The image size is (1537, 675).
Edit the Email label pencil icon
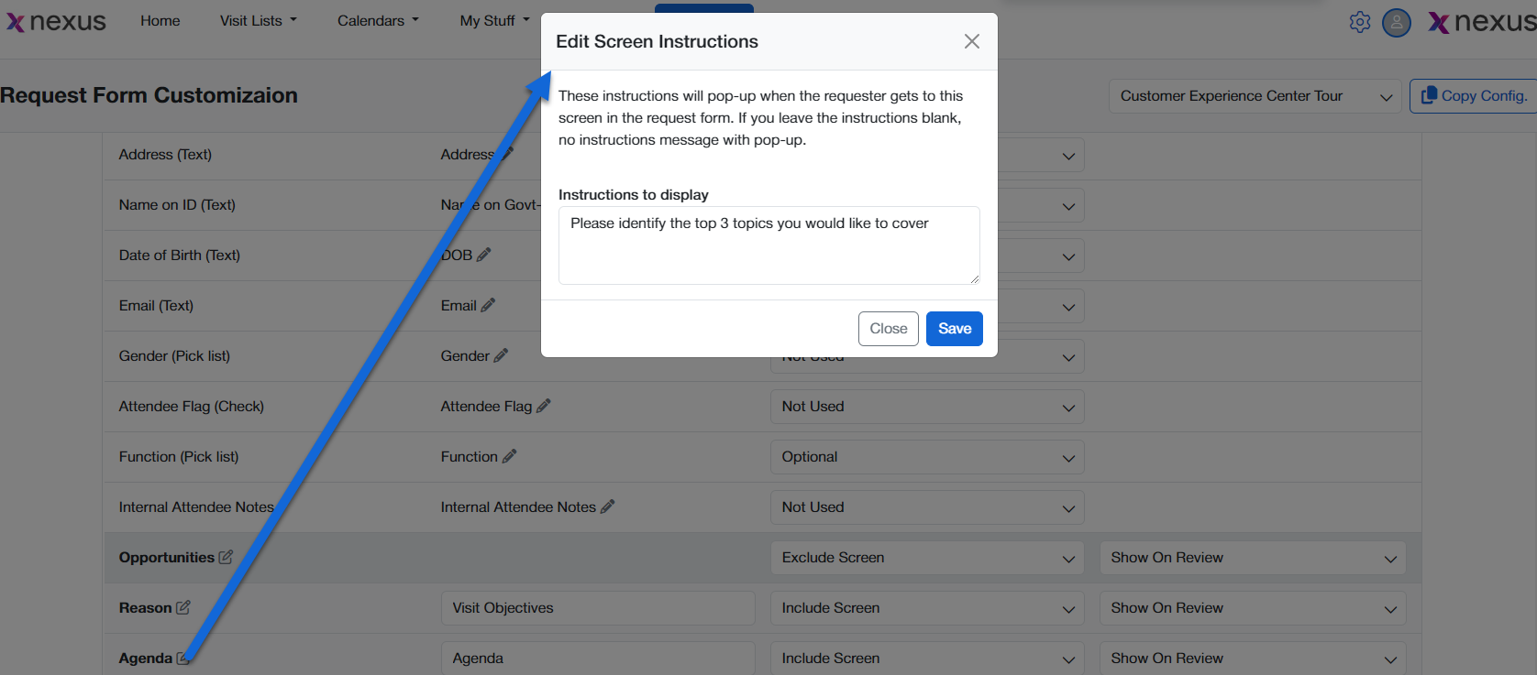pos(488,305)
